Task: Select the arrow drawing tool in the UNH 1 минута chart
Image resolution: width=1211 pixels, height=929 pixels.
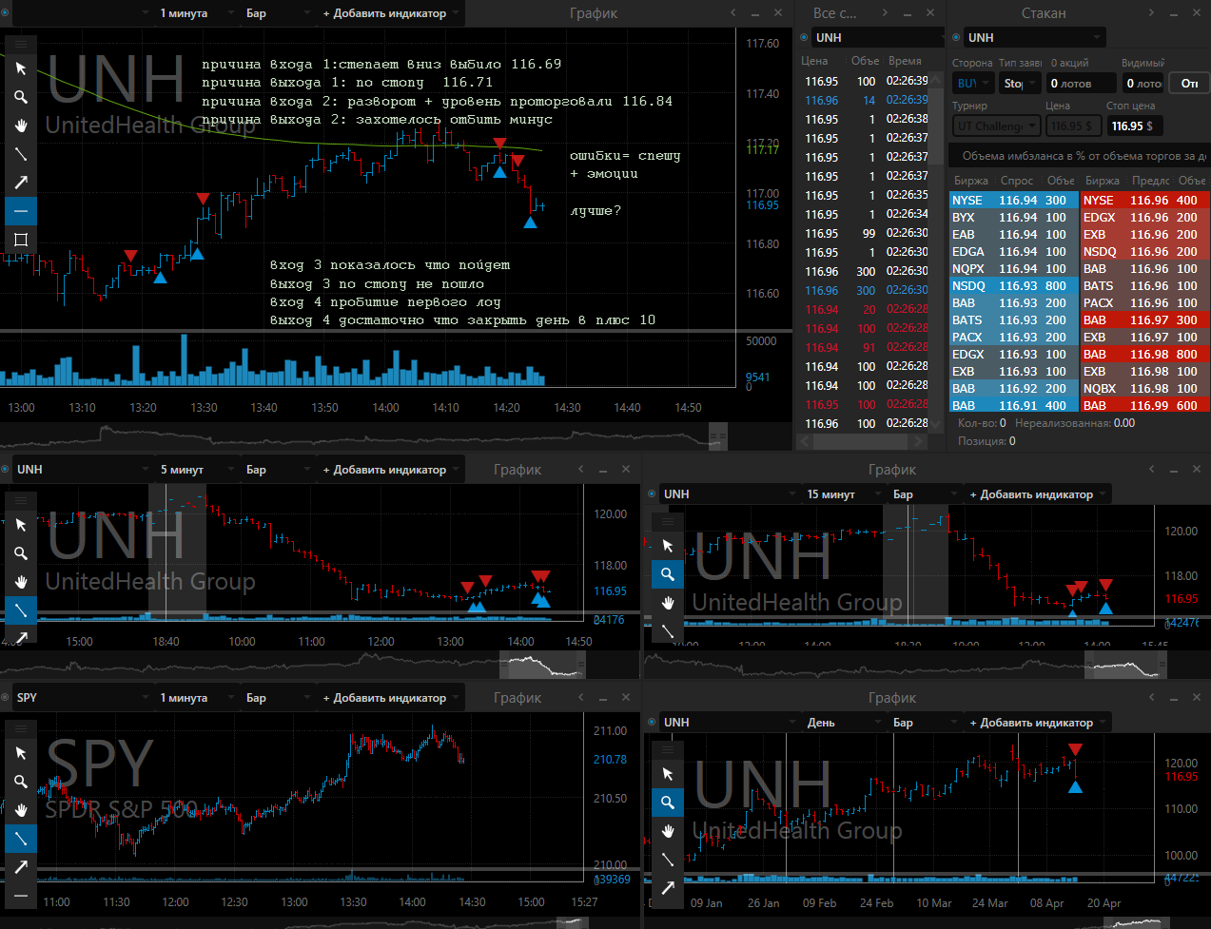Action: [x=21, y=183]
